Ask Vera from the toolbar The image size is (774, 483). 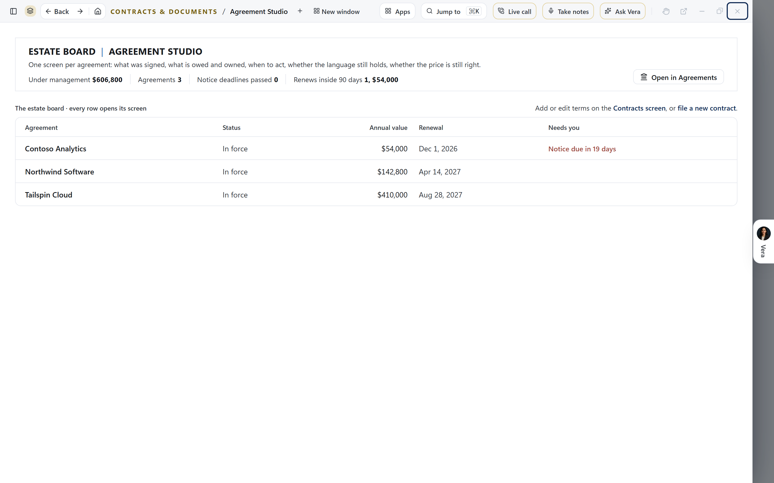pyautogui.click(x=622, y=11)
